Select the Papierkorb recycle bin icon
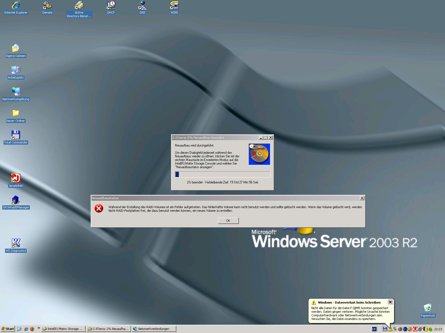Screen dimensions: 445x333 428,310
